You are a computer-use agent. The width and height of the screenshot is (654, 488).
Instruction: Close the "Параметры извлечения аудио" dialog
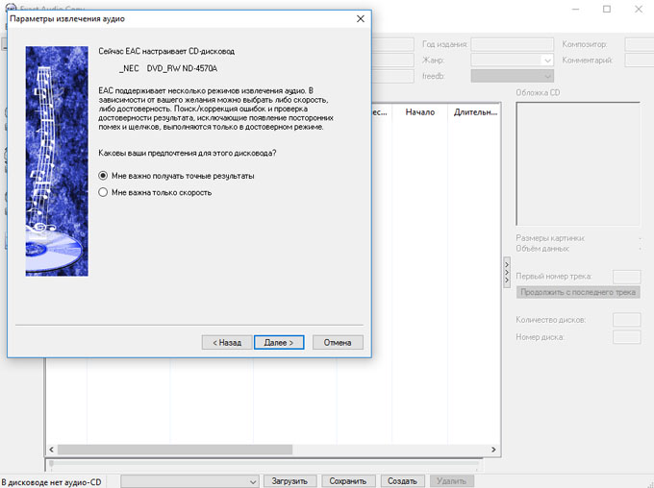(x=360, y=18)
